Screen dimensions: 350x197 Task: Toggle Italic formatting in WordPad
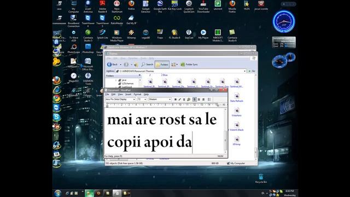[180, 100]
